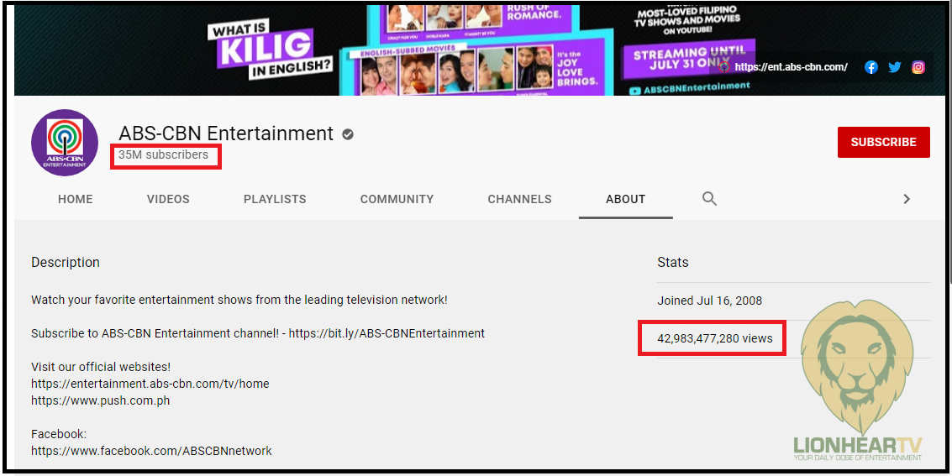Click the ABS-CBN Entertainment channel name
This screenshot has width=952, height=476.
(226, 133)
